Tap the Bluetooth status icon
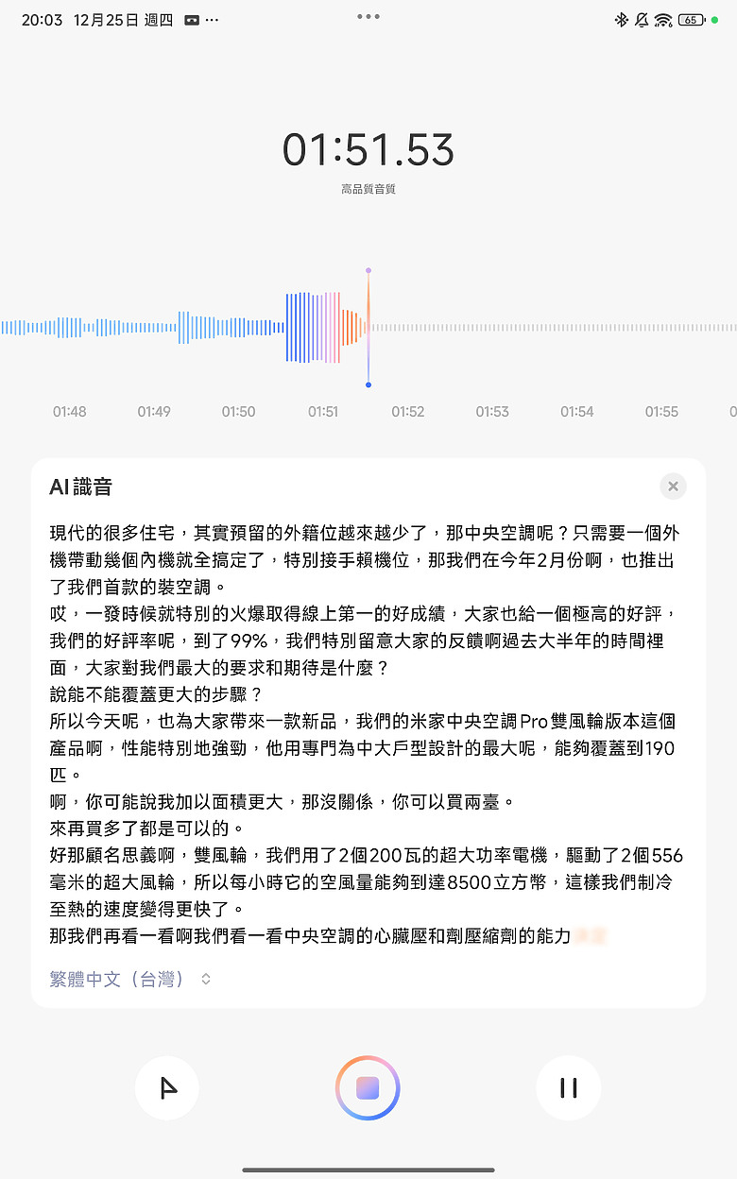The height and width of the screenshot is (1179, 737). click(621, 20)
